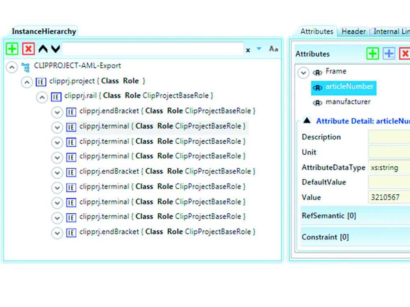Move element down with the down arrow
Viewport: 410px width, 307px height.
pyautogui.click(x=56, y=49)
